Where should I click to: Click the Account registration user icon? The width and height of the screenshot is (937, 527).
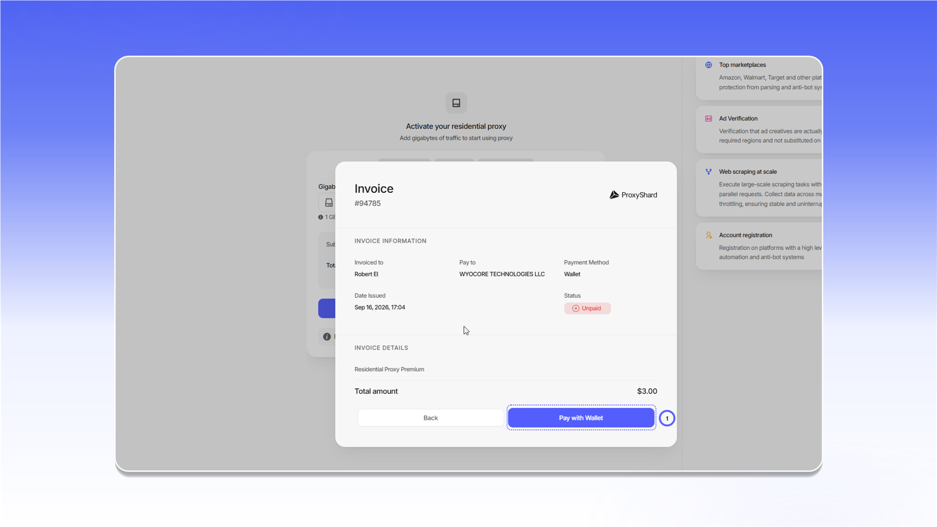(x=709, y=235)
